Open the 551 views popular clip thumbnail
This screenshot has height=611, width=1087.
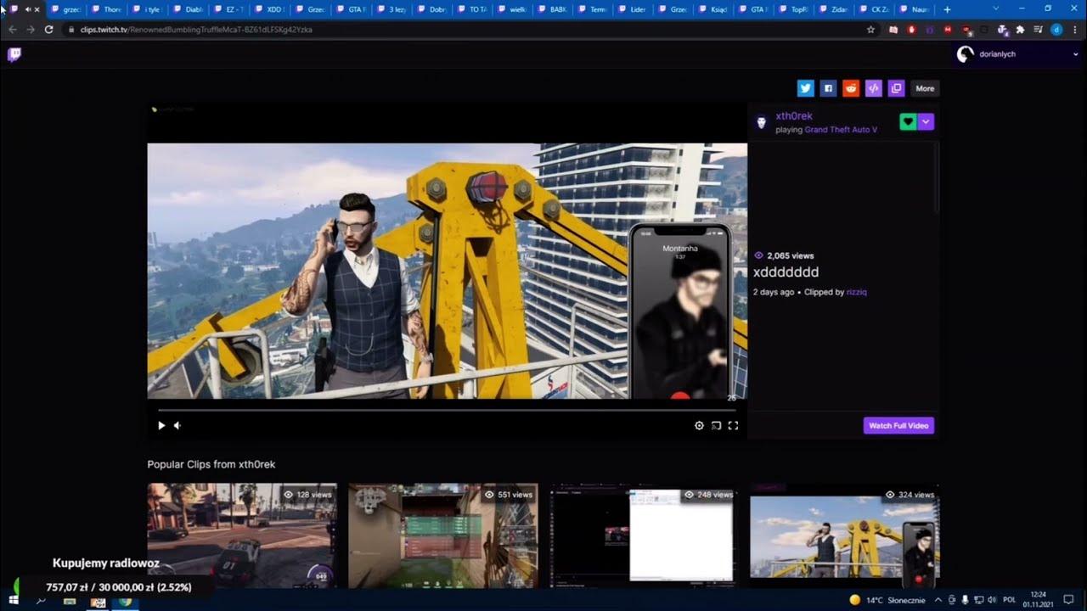443,535
